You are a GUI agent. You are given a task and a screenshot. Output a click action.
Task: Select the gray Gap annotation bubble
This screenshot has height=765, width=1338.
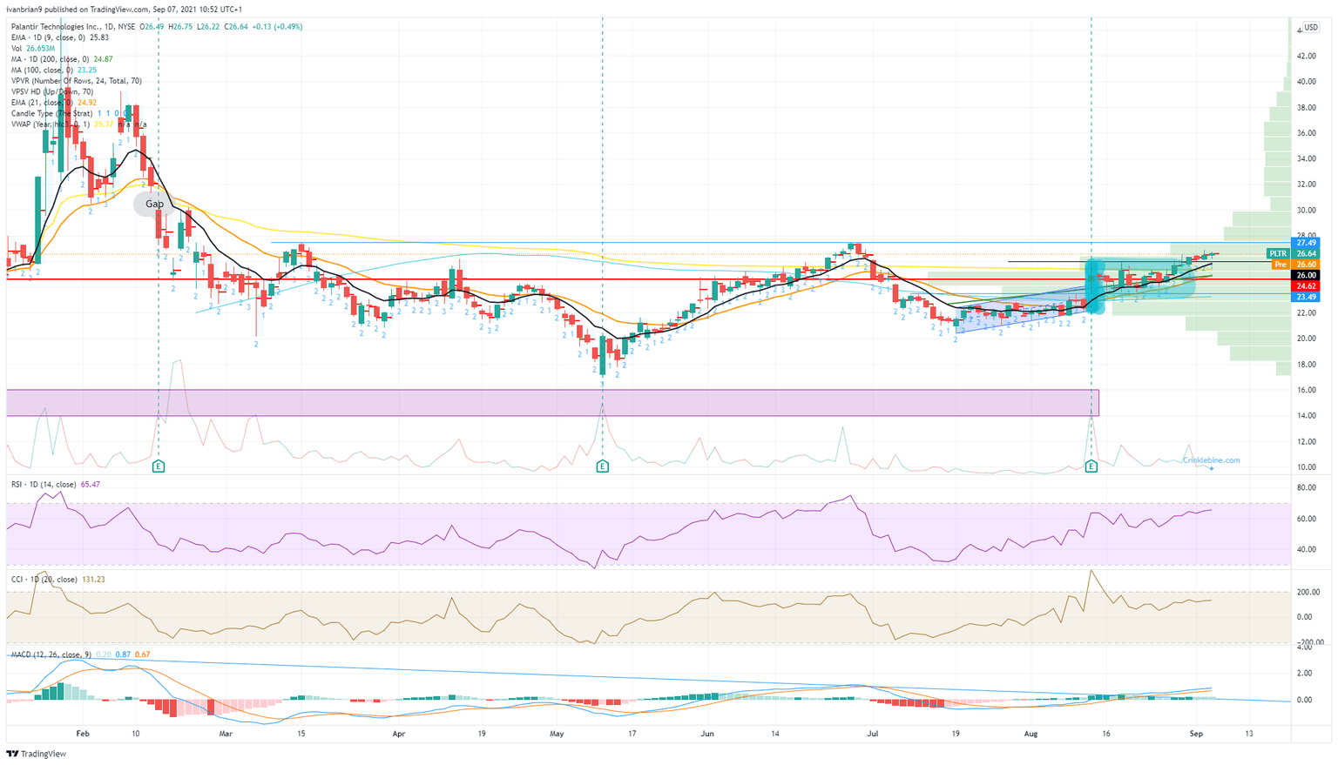tap(154, 204)
